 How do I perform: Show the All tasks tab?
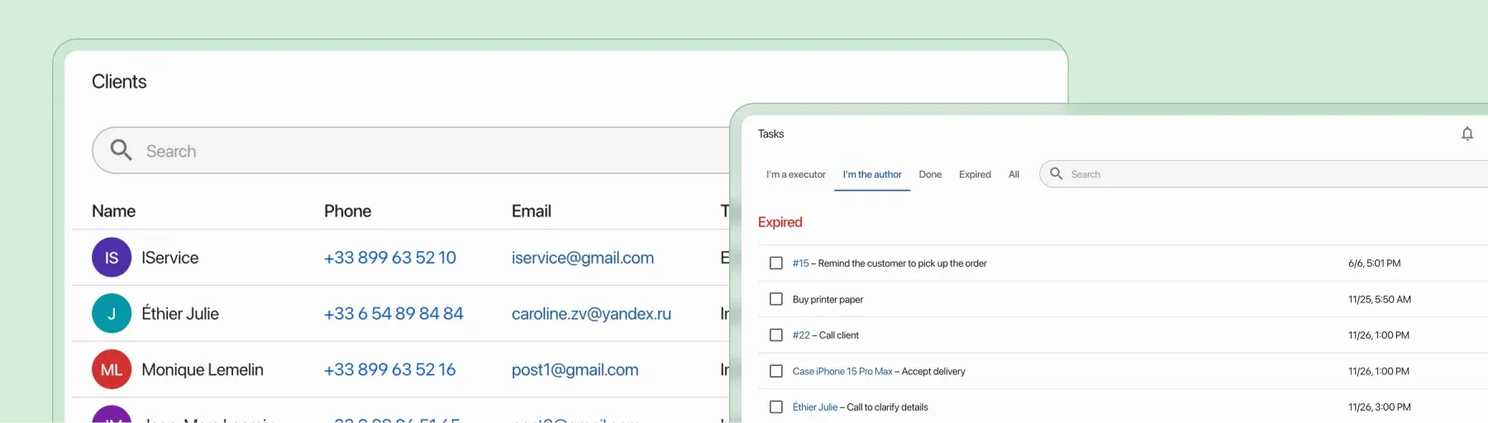(x=1013, y=174)
